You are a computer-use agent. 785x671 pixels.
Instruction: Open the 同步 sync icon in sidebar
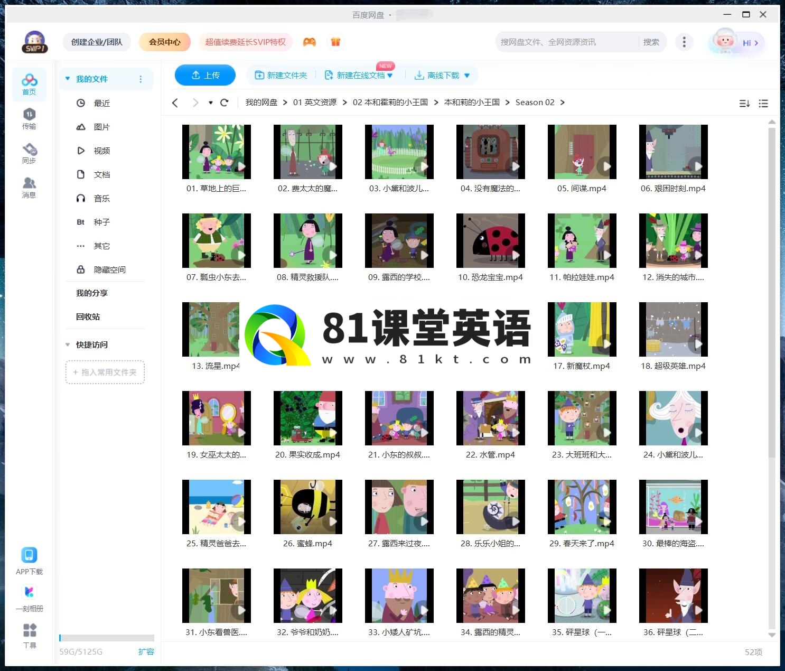(29, 153)
